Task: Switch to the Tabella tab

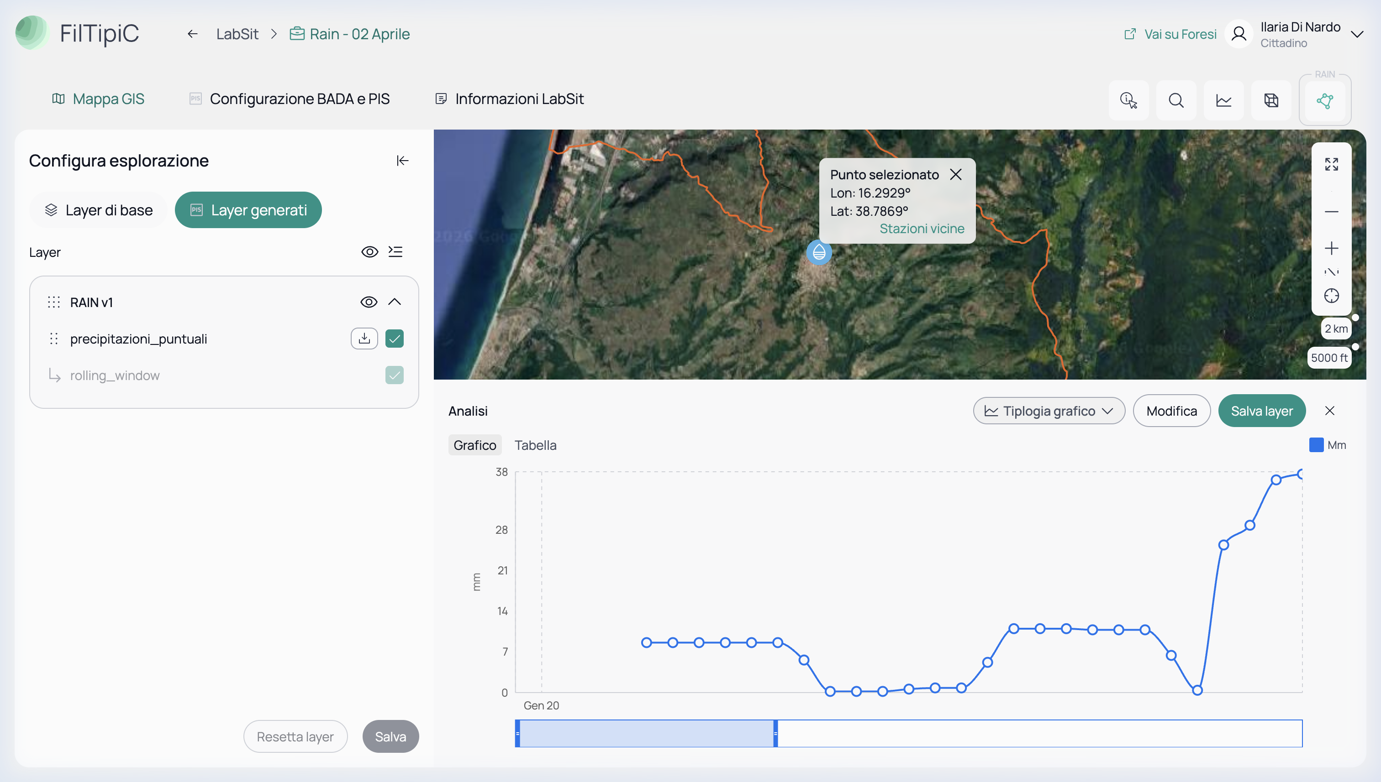Action: 535,445
